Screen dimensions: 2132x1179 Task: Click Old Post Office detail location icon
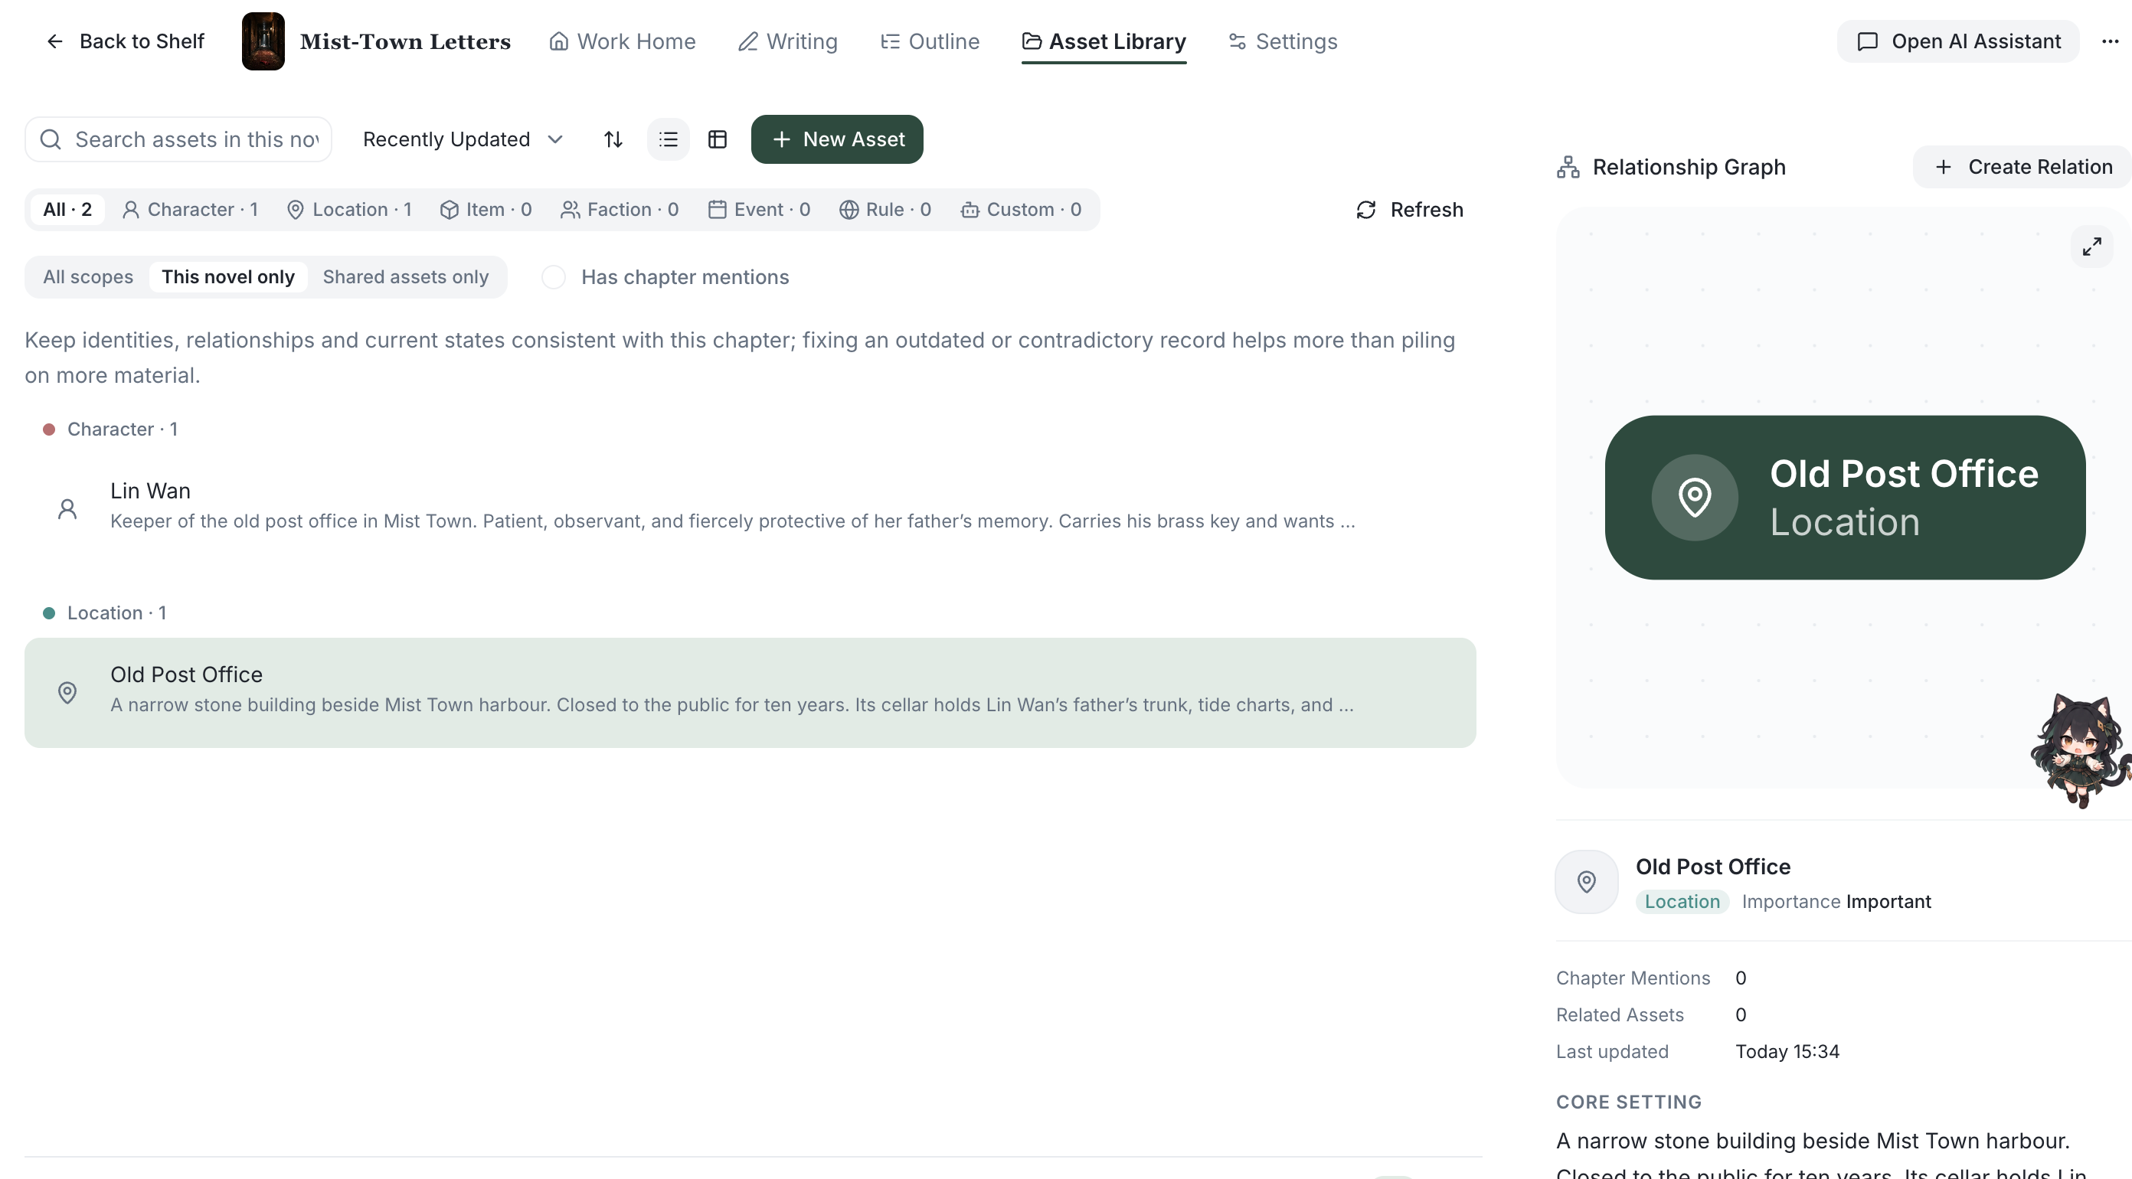(1587, 882)
